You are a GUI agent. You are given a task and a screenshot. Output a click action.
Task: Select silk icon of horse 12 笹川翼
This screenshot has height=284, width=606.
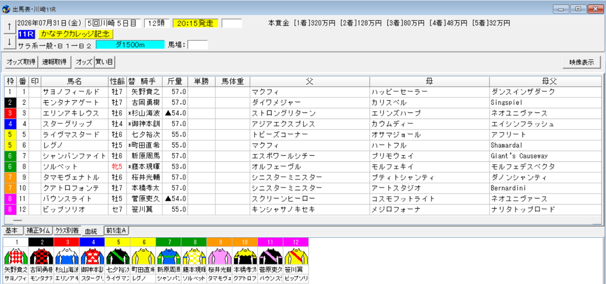[296, 255]
